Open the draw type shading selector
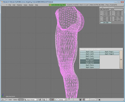125x102 pixels. (x=41, y=100)
